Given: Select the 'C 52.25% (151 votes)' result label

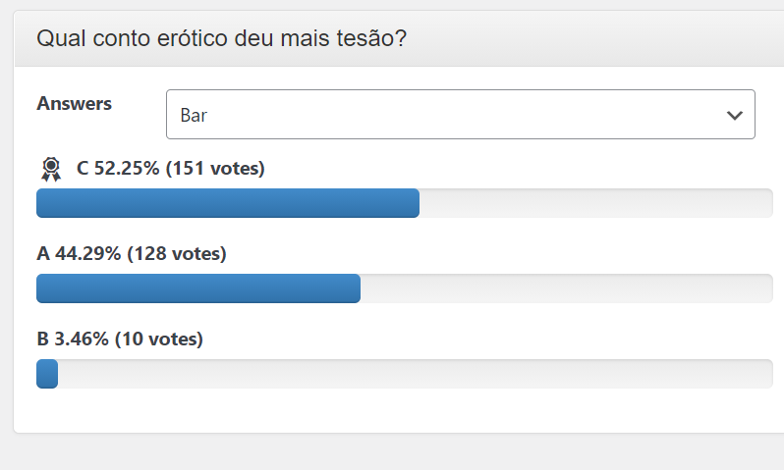Looking at the screenshot, I should (170, 169).
